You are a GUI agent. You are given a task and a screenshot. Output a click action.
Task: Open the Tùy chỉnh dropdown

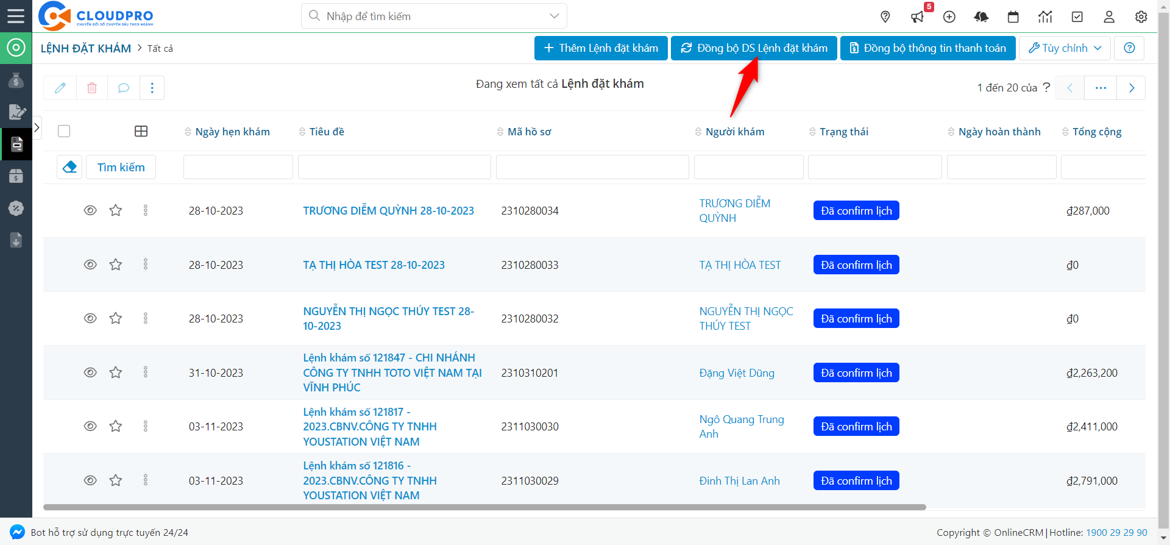tap(1065, 48)
